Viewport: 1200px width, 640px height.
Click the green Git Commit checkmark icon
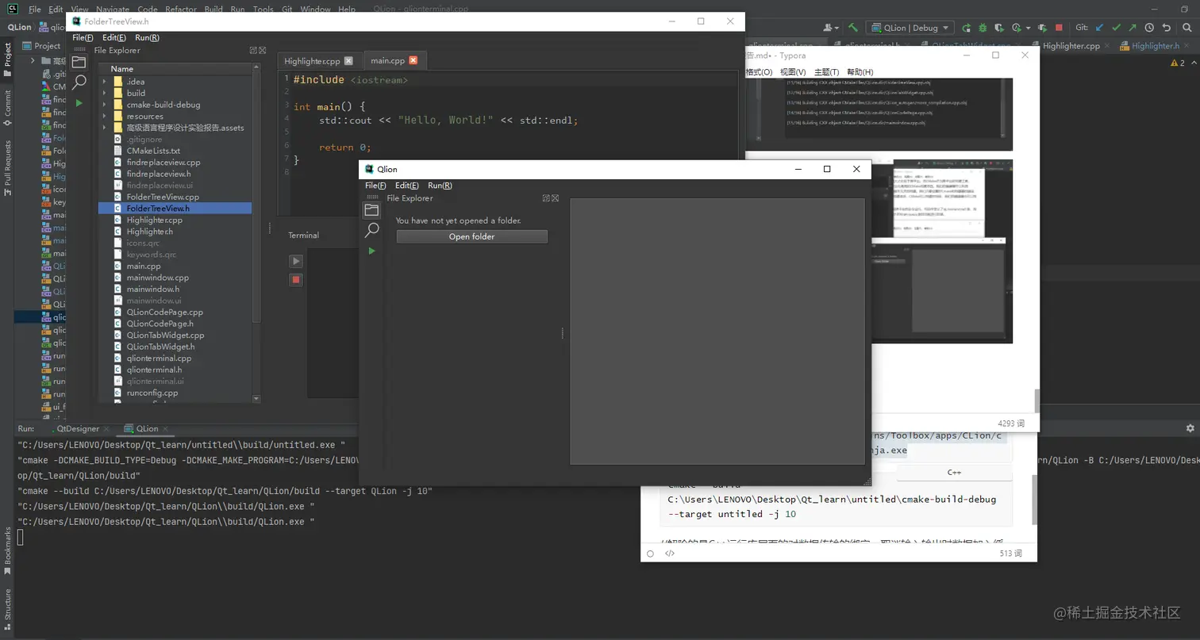1117,28
